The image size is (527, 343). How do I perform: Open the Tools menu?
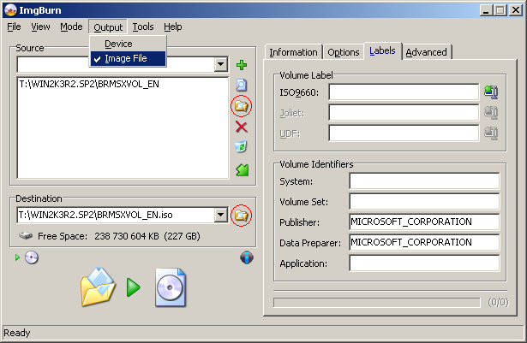coord(143,27)
